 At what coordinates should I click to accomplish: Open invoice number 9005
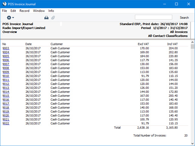pos(6,56)
